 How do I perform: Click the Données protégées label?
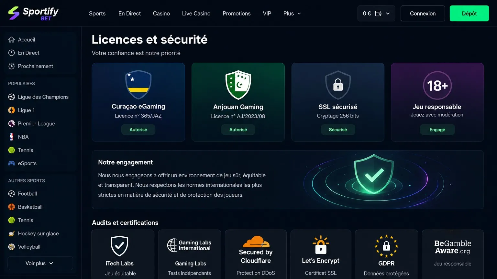click(386, 274)
